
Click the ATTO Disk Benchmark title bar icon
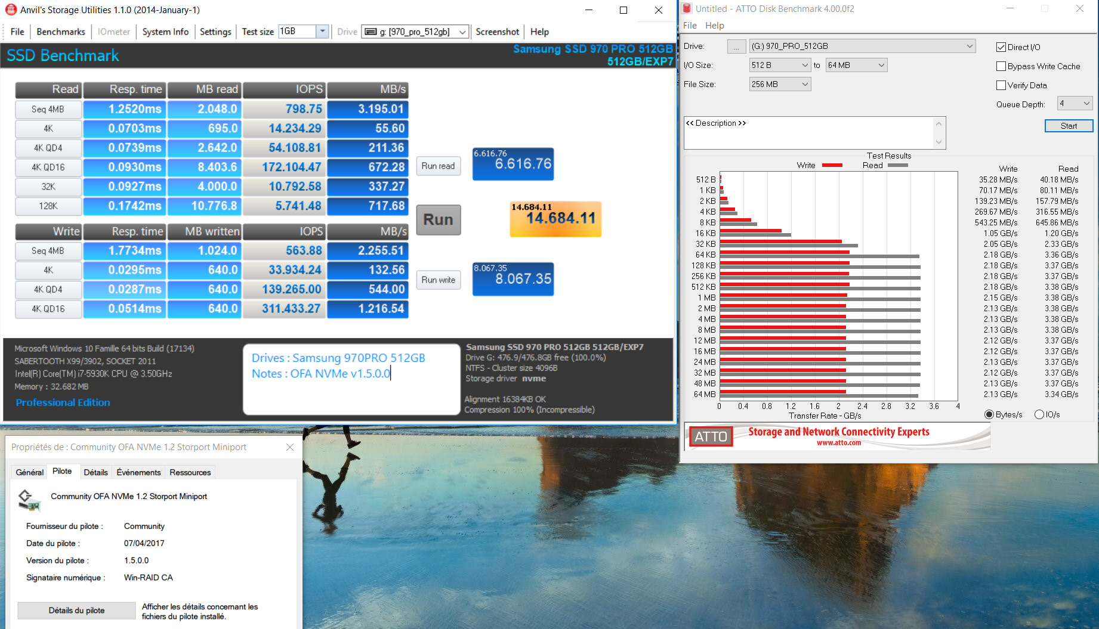click(687, 8)
